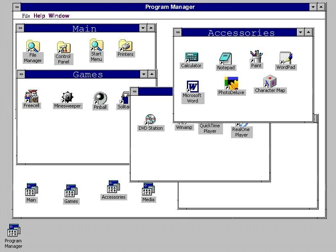The width and height of the screenshot is (336, 252).
Task: Select the minimized Games group icon
Action: [71, 194]
